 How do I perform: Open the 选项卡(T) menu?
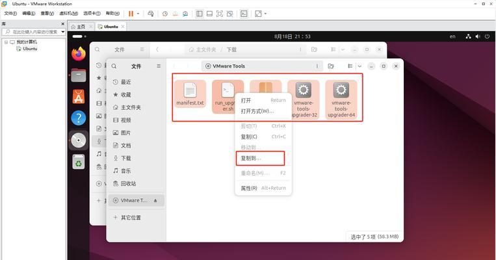pos(92,13)
